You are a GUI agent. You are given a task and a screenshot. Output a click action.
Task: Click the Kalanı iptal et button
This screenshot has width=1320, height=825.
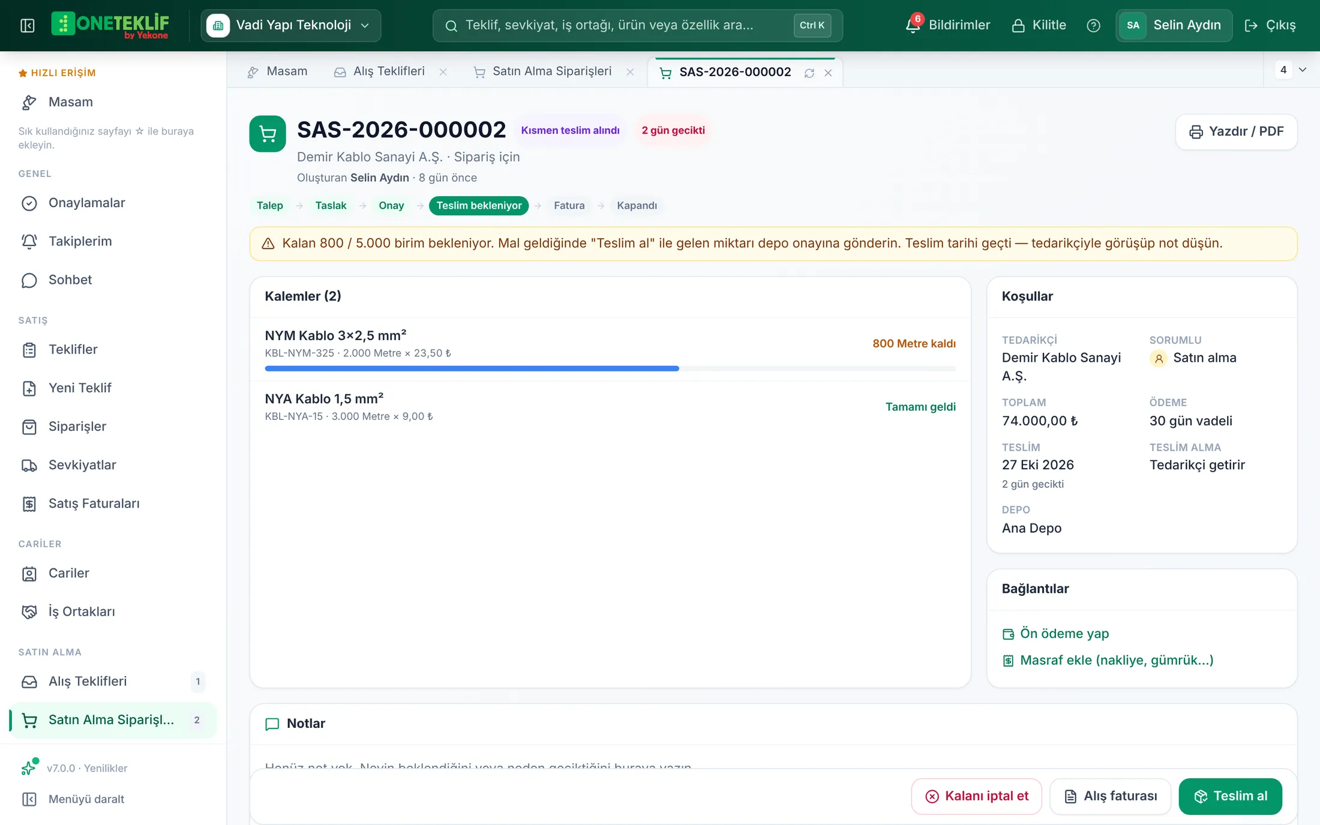976,796
